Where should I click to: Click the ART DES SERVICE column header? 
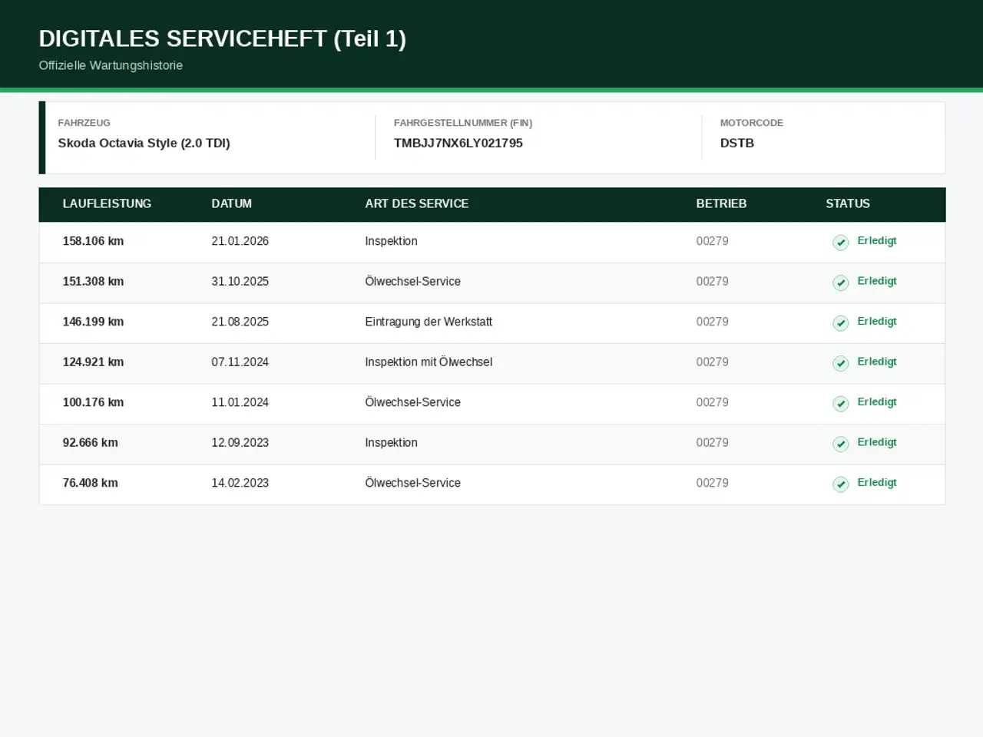coord(417,203)
